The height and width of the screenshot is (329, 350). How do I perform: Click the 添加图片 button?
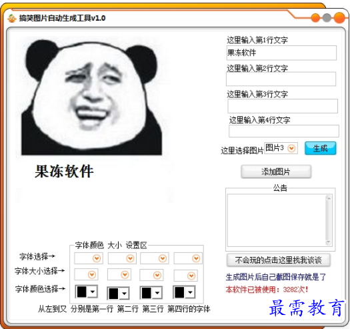pos(276,172)
